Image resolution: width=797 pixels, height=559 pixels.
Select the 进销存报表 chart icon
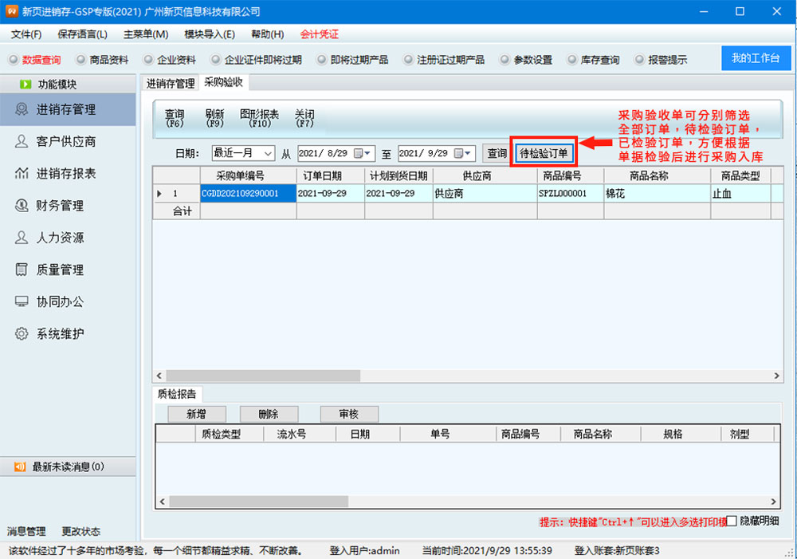click(x=22, y=174)
